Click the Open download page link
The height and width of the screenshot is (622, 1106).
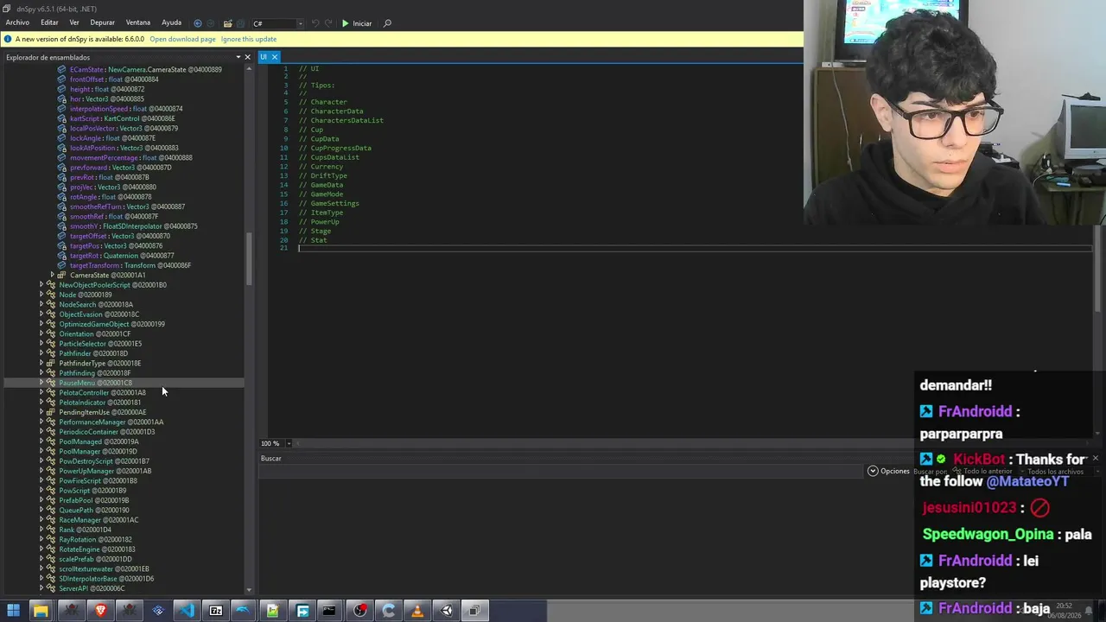[182, 39]
